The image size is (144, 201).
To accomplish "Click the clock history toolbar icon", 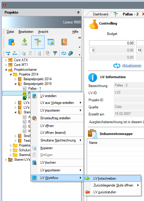I will (x=48, y=53).
